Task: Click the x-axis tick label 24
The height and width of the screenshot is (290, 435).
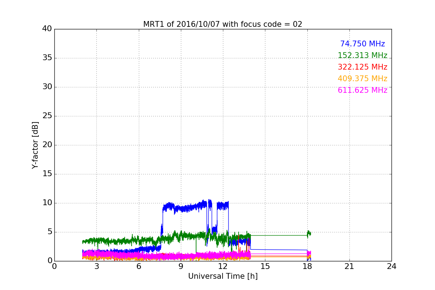Action: pos(391,266)
